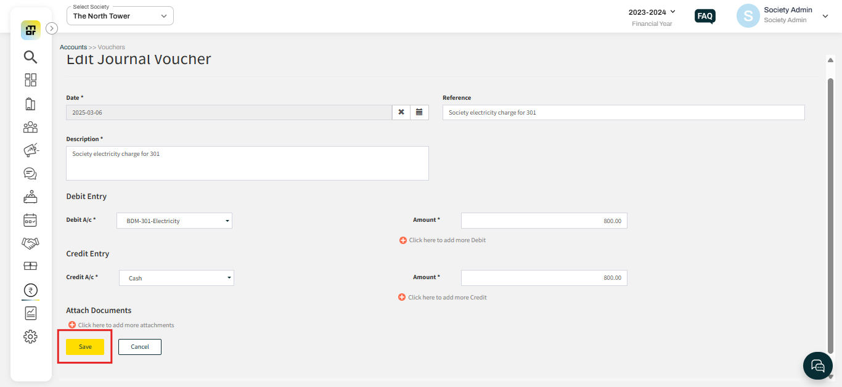Click the Debit Entry section heading
This screenshot has height=387, width=842.
click(x=86, y=197)
